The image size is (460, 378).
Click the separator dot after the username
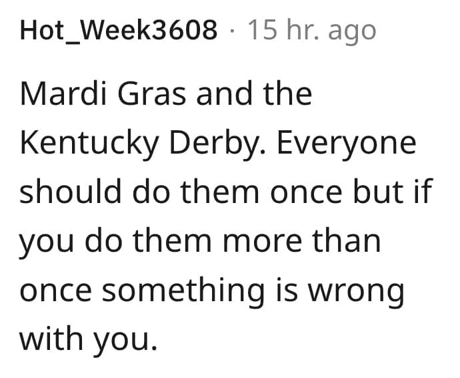tap(233, 30)
